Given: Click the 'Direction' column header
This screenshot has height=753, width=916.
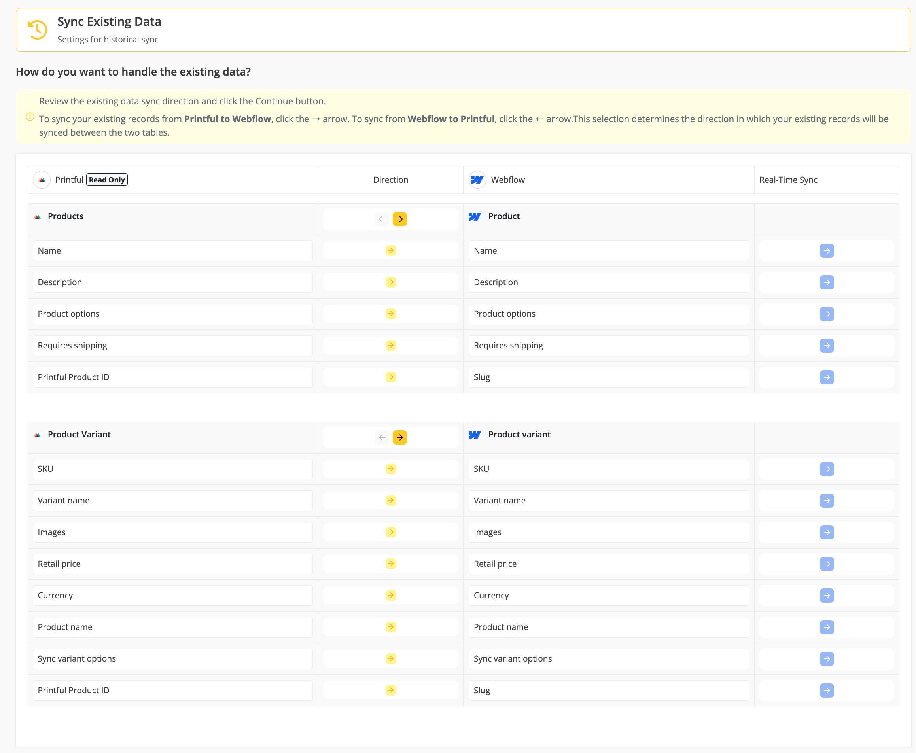Looking at the screenshot, I should tap(390, 180).
